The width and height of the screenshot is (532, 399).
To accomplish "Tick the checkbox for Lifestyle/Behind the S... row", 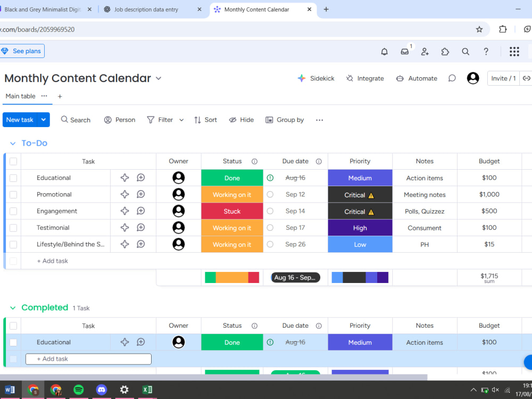I will click(13, 244).
